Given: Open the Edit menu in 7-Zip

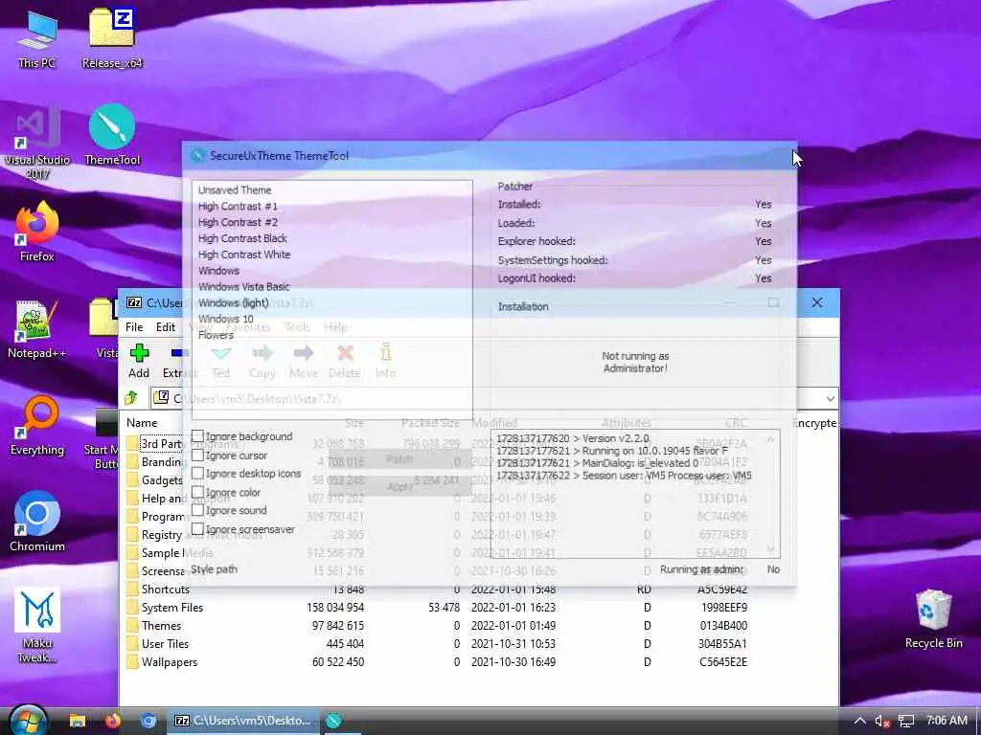Looking at the screenshot, I should pyautogui.click(x=165, y=327).
